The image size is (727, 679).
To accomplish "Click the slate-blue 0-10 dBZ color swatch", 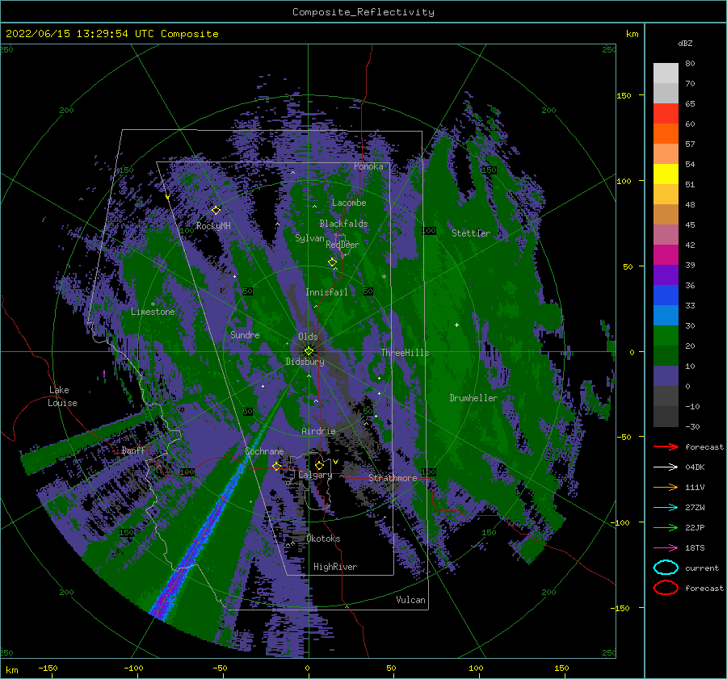I will (x=666, y=376).
